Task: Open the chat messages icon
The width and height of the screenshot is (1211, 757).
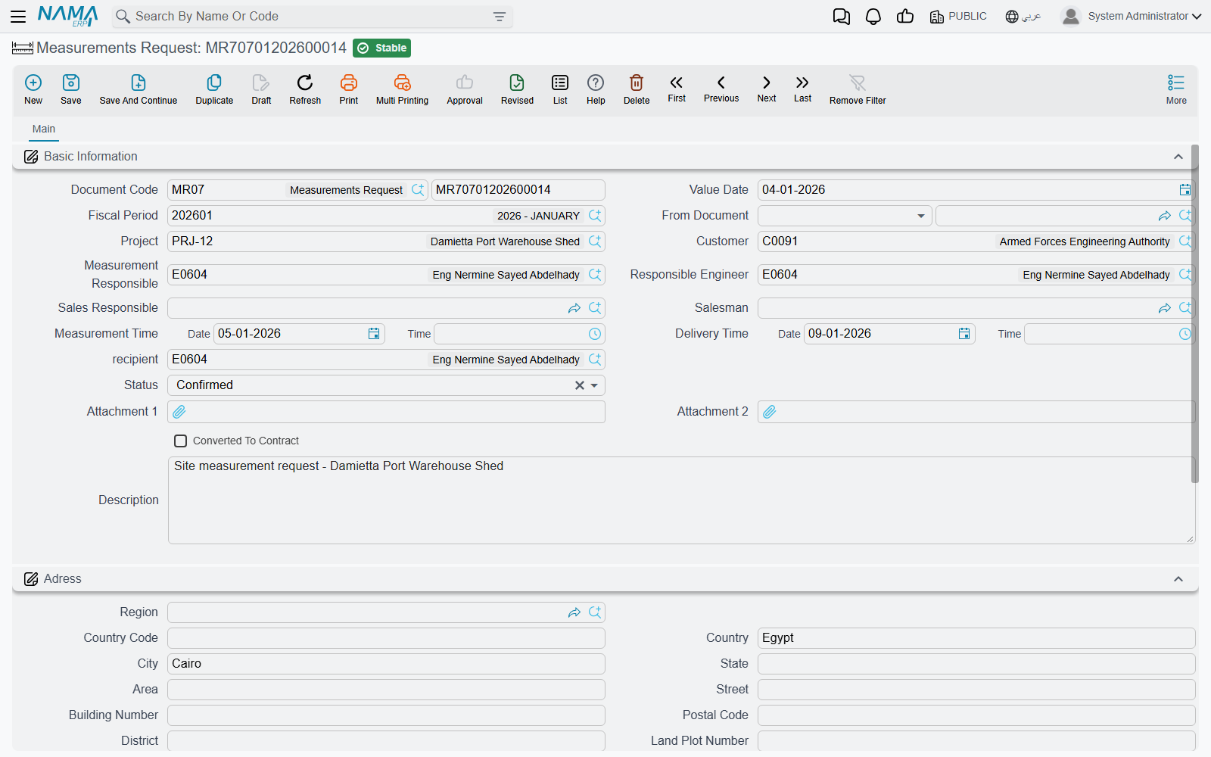Action: [x=841, y=17]
